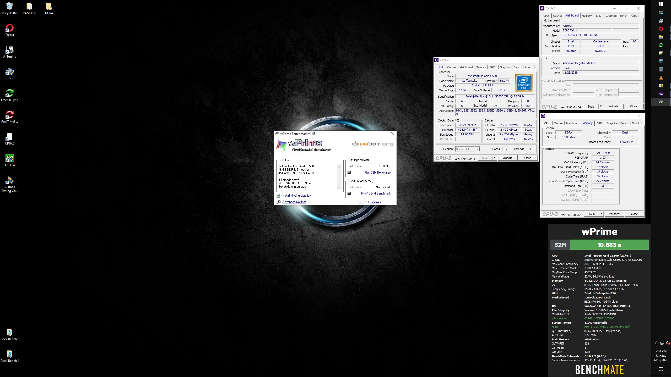Expand Tools dropdown arrow in CPU-Z Memory window
Screen dimensions: 671x377
[x=601, y=214]
